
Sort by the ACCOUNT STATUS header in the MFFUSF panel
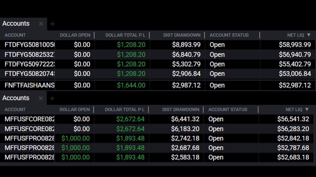point(228,110)
